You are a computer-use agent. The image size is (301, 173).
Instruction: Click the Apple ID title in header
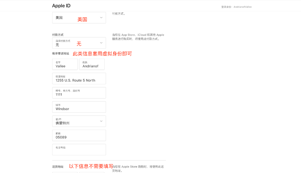tap(61, 6)
